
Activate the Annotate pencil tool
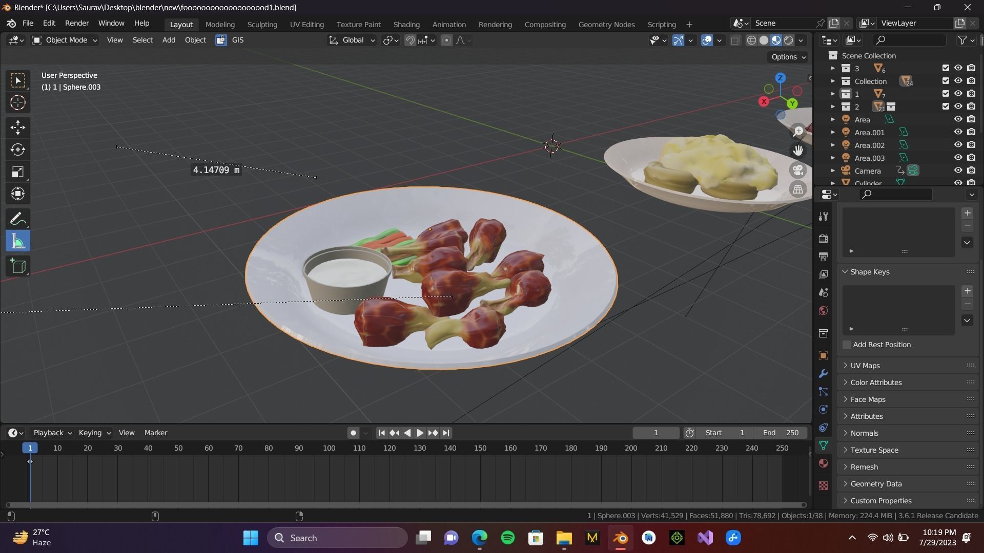(18, 219)
